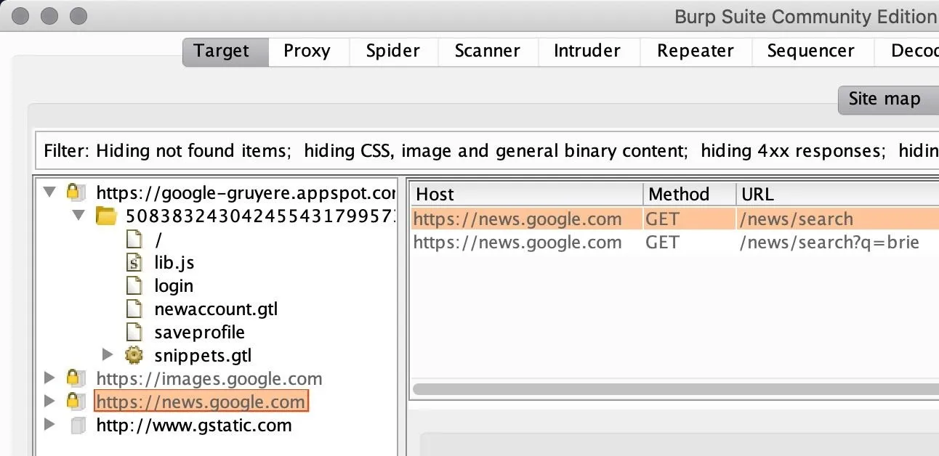Screen dimensions: 939x456
Task: Expand the https://images.google.com node
Action: coord(49,378)
